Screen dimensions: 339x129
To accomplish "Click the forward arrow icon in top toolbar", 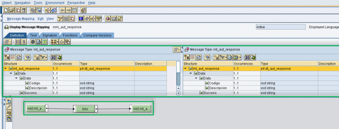I will click(x=68, y=10).
